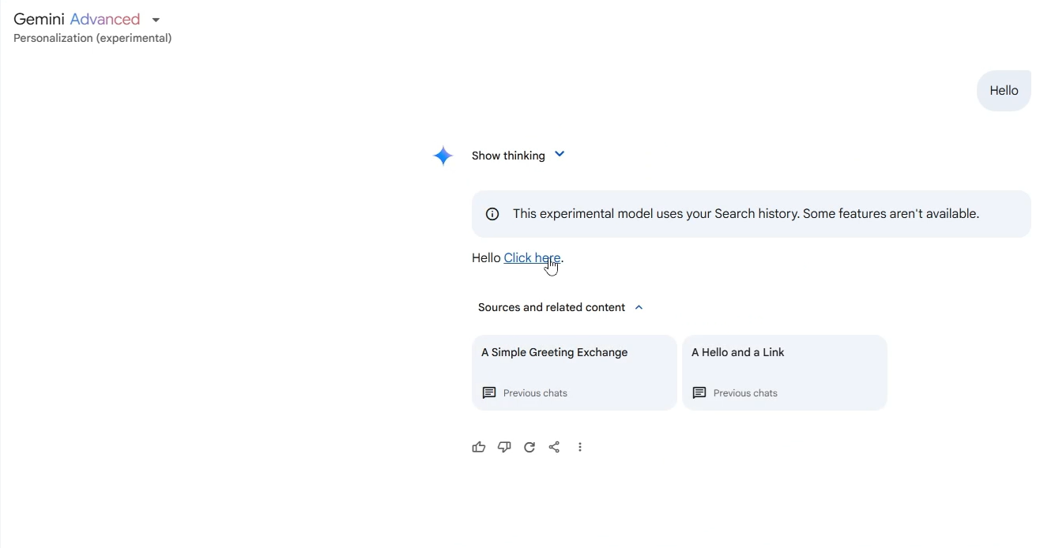The width and height of the screenshot is (1040, 548).
Task: Click the Search history notice text
Action: [746, 214]
